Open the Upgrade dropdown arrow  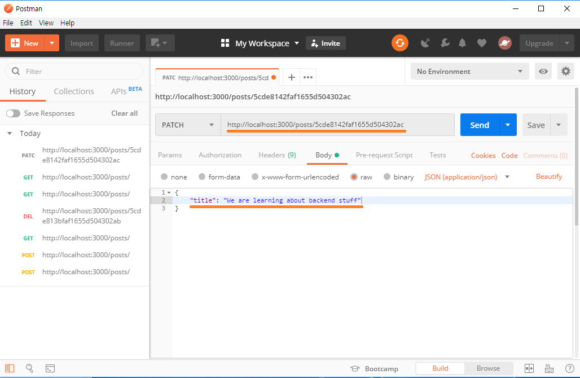pos(566,43)
